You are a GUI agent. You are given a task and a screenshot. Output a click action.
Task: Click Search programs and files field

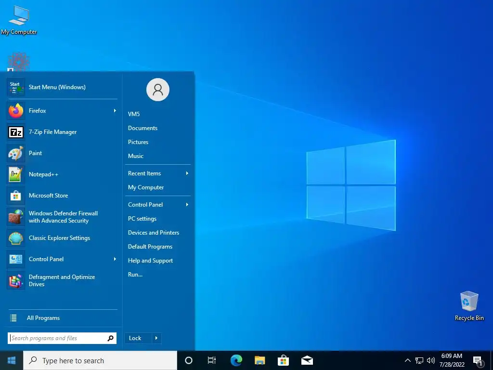pos(62,338)
